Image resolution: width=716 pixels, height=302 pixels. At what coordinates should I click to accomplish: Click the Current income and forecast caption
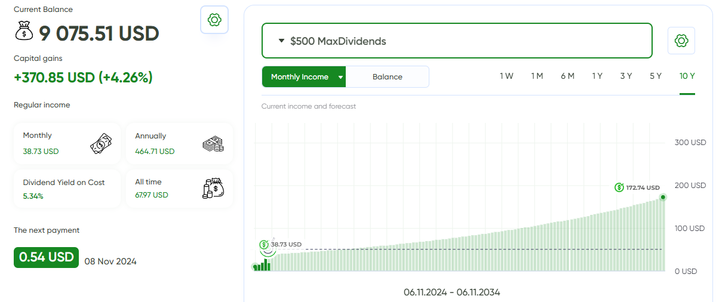[309, 106]
